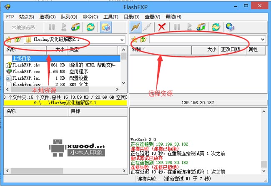Click queue pane scroll right arrow

(x=124, y=171)
